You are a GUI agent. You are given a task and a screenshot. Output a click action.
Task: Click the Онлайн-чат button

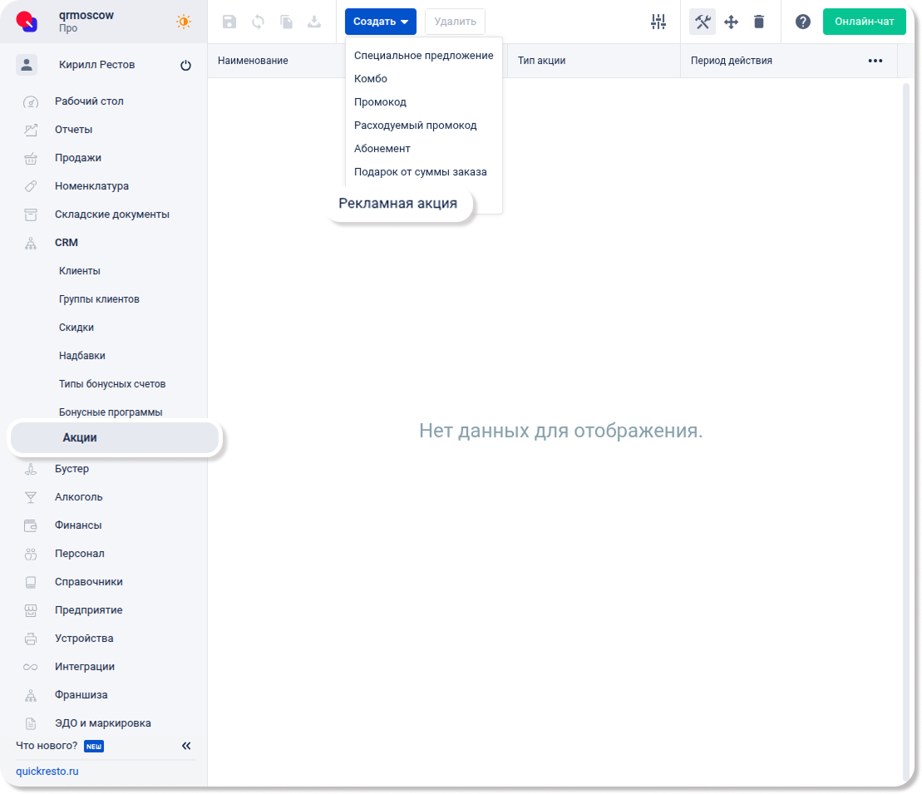864,22
